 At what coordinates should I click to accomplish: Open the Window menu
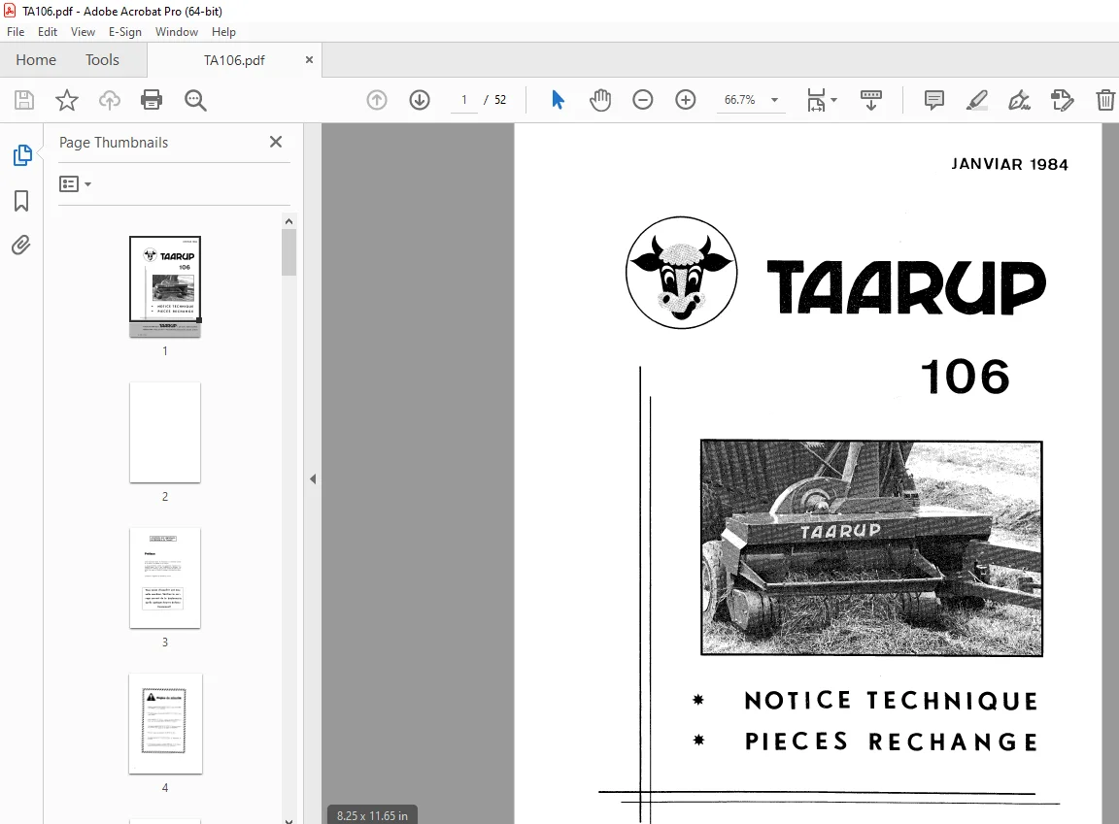[x=176, y=32]
